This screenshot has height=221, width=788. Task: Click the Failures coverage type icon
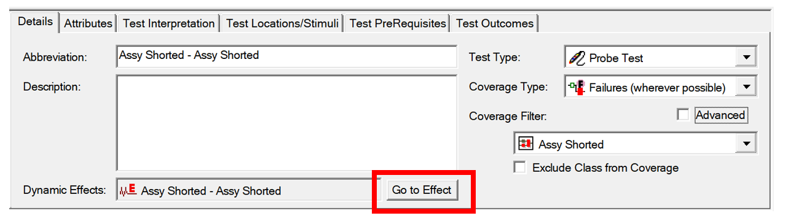(x=577, y=88)
